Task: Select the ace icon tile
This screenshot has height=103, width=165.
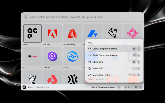Action: 32,33
